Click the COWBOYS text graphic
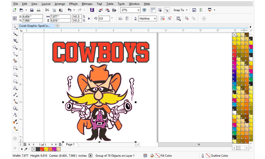This screenshot has width=265, height=159. 101,52
